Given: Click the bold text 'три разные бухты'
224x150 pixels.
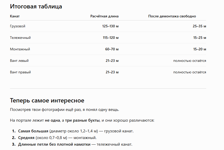Looking at the screenshot, I should point(82,120).
